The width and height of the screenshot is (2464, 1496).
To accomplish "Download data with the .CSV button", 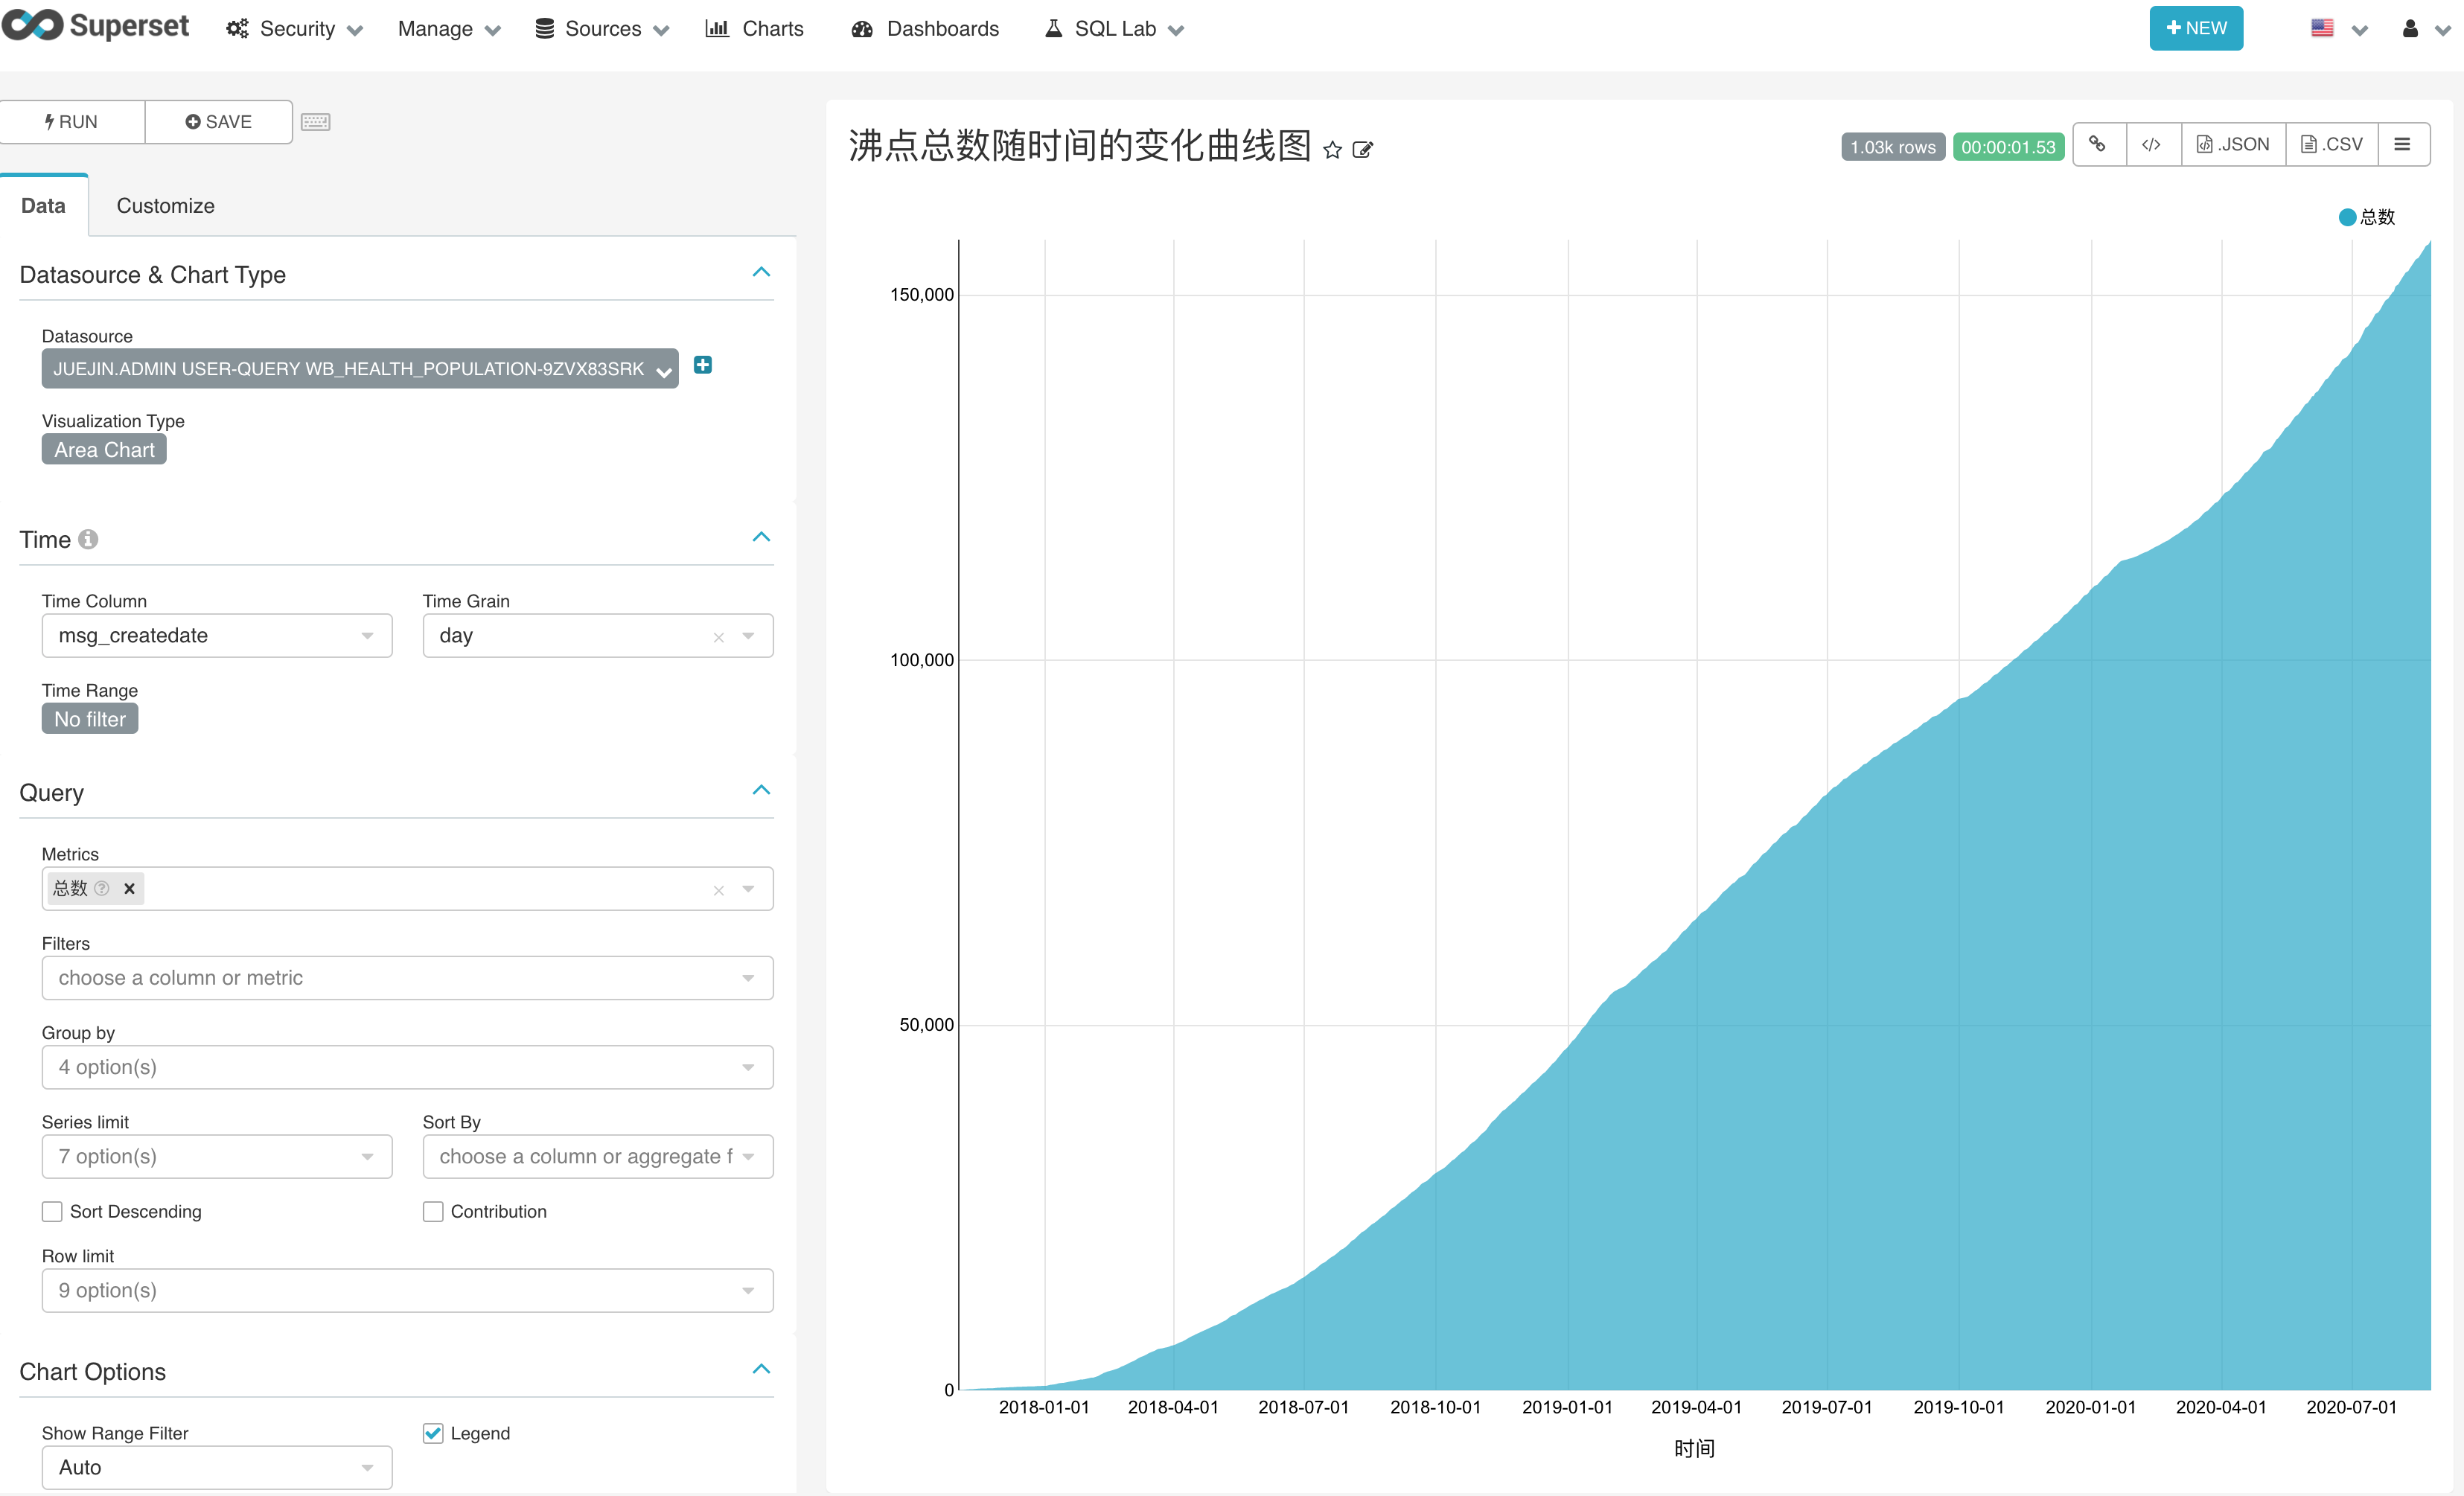I will (2332, 145).
